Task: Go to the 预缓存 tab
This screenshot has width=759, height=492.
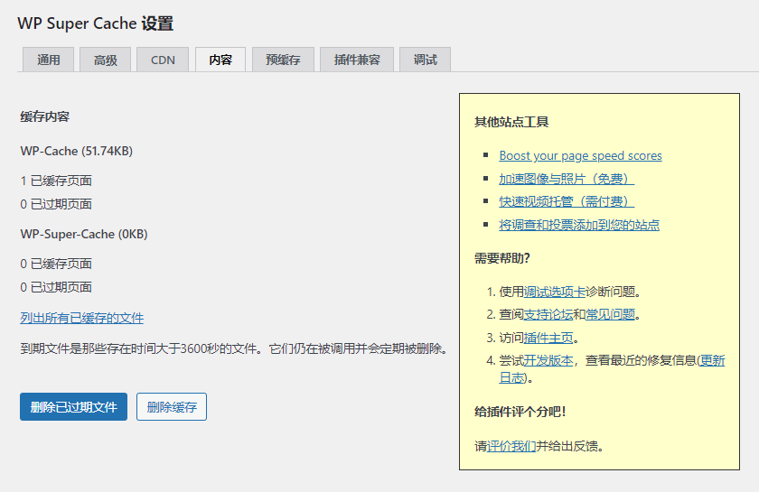Action: 283,60
